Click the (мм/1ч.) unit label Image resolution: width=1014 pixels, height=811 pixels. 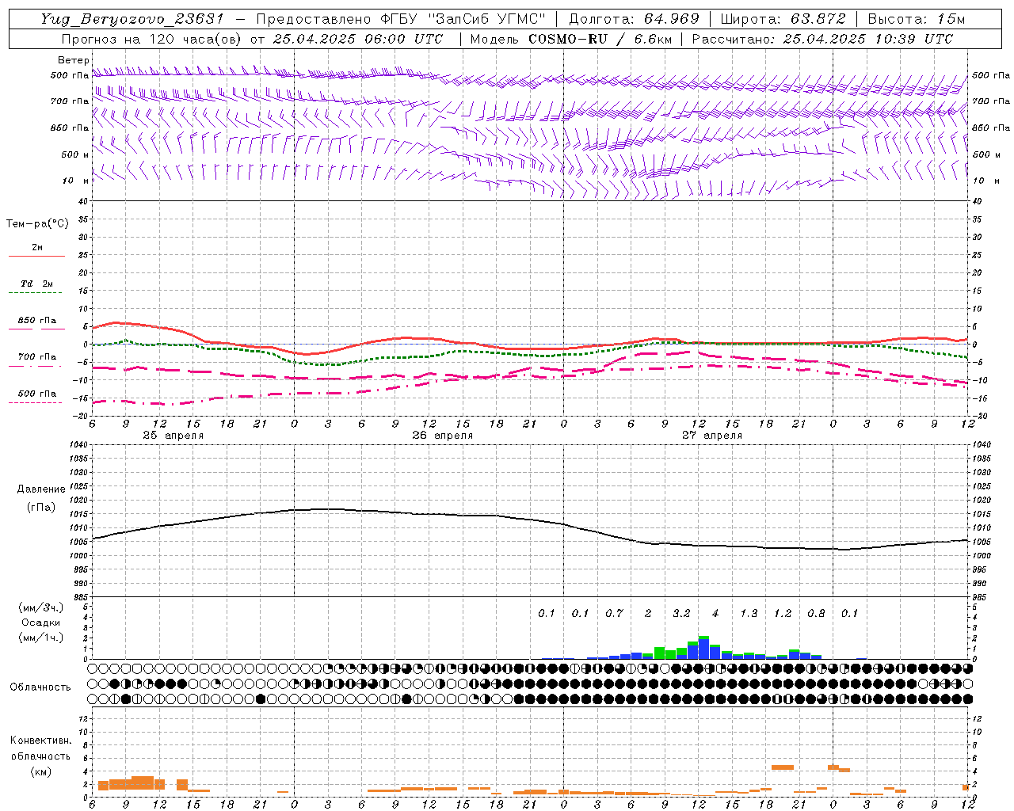[x=40, y=638]
